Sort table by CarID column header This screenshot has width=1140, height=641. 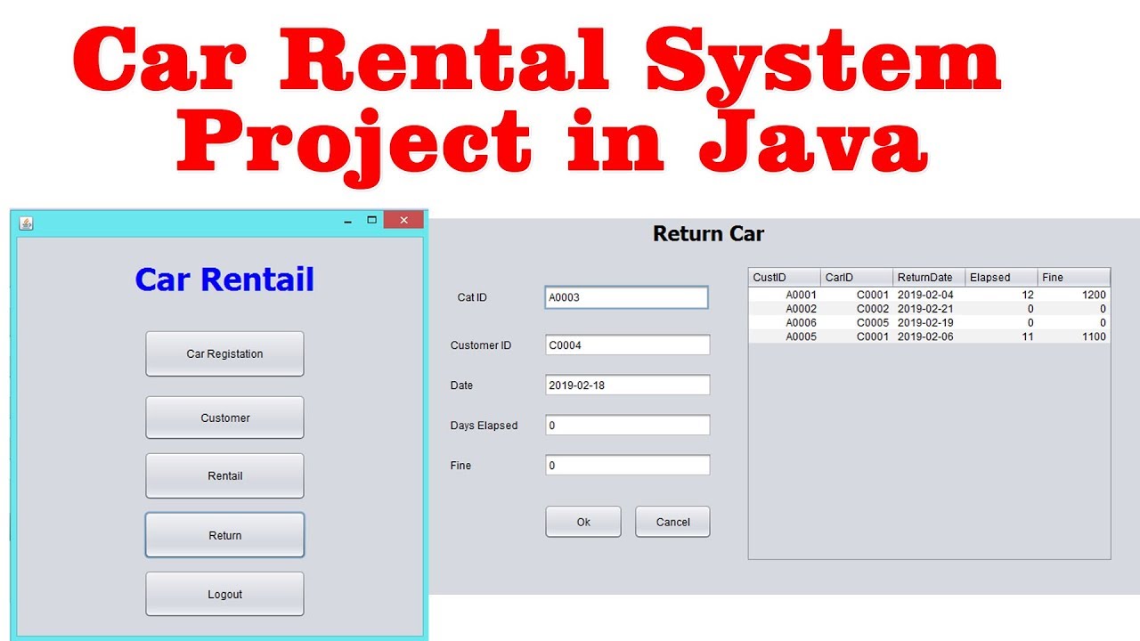point(857,277)
